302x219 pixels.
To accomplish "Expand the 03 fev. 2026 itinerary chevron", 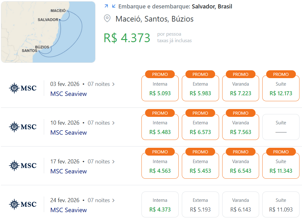I will 113,84.
